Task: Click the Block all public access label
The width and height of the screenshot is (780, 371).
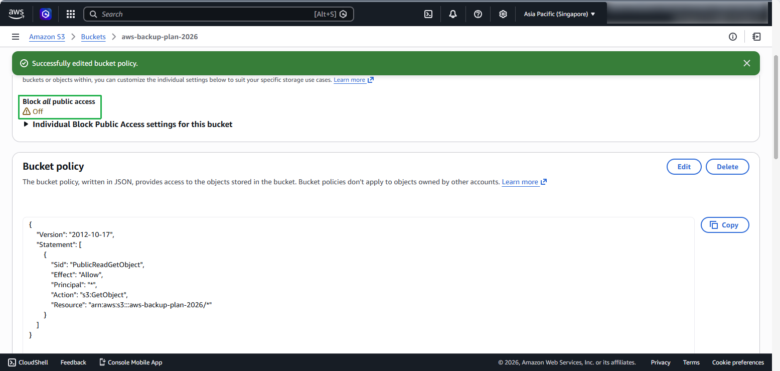Action: [x=59, y=101]
